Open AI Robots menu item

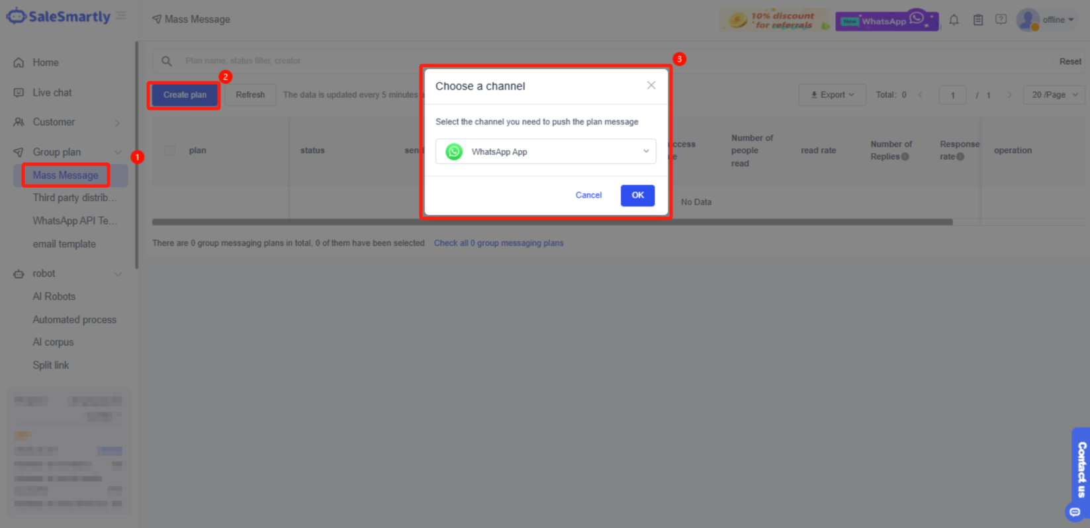(x=54, y=296)
